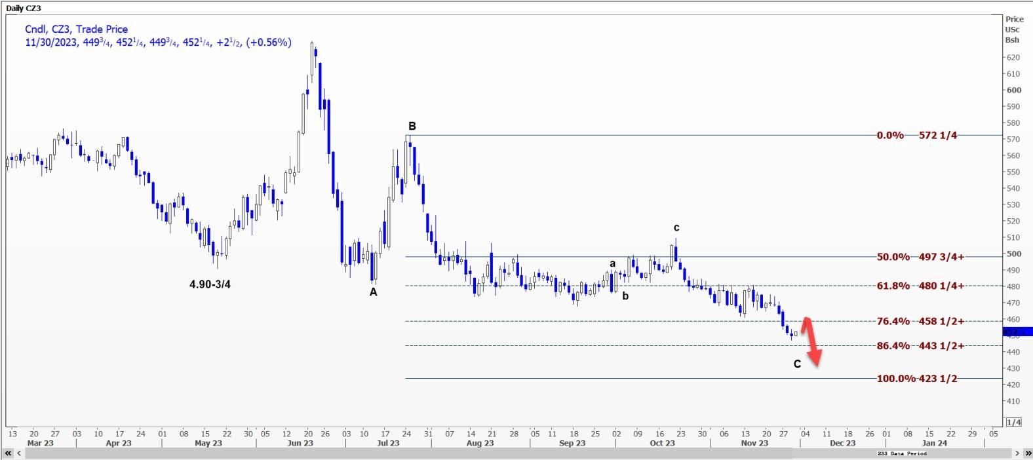Click the Cndl, CZ3, Trade Price legend
The image size is (1033, 460).
tap(76, 29)
